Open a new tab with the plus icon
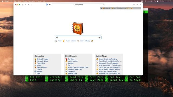Viewport: 173px width, 97px height. (x=137, y=5)
